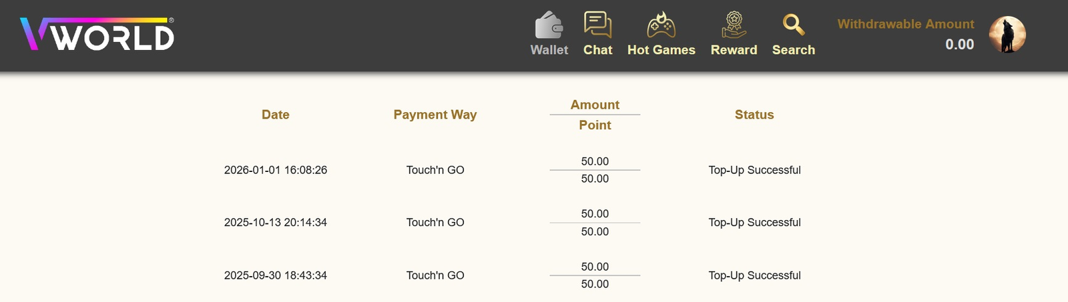Click the VWorld logo
The image size is (1068, 302).
(x=97, y=35)
